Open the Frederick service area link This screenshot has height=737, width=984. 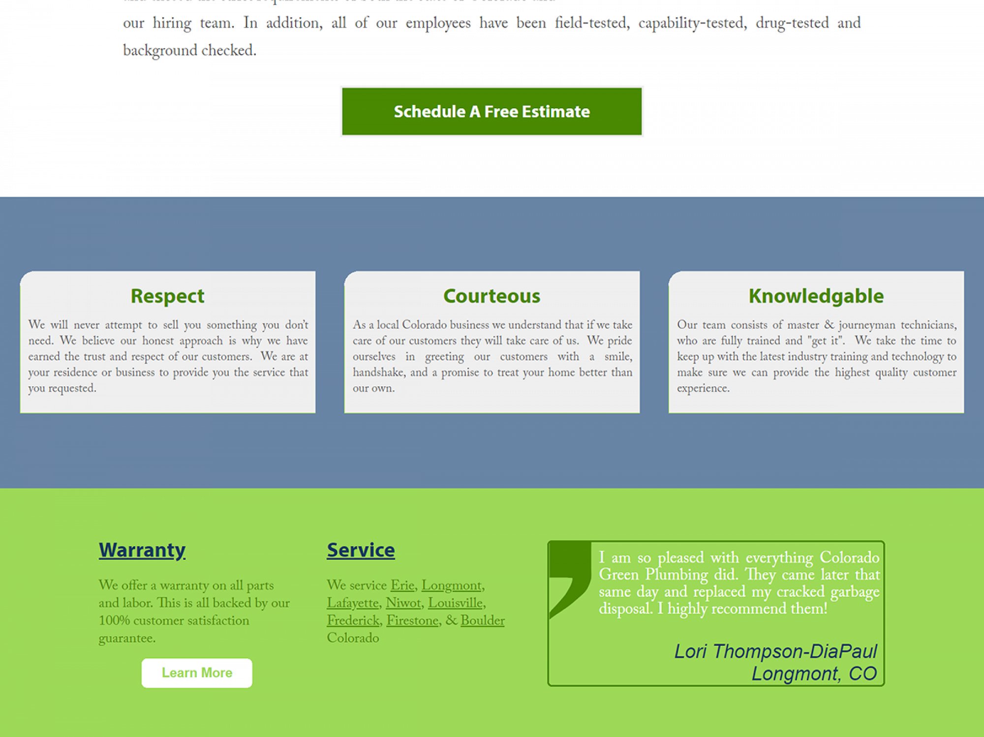point(351,619)
